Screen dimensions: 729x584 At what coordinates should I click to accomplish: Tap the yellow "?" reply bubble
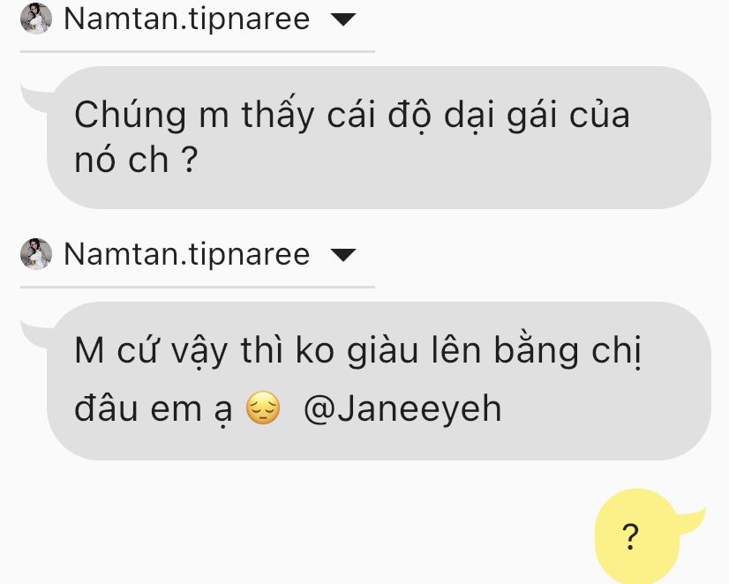(x=637, y=536)
